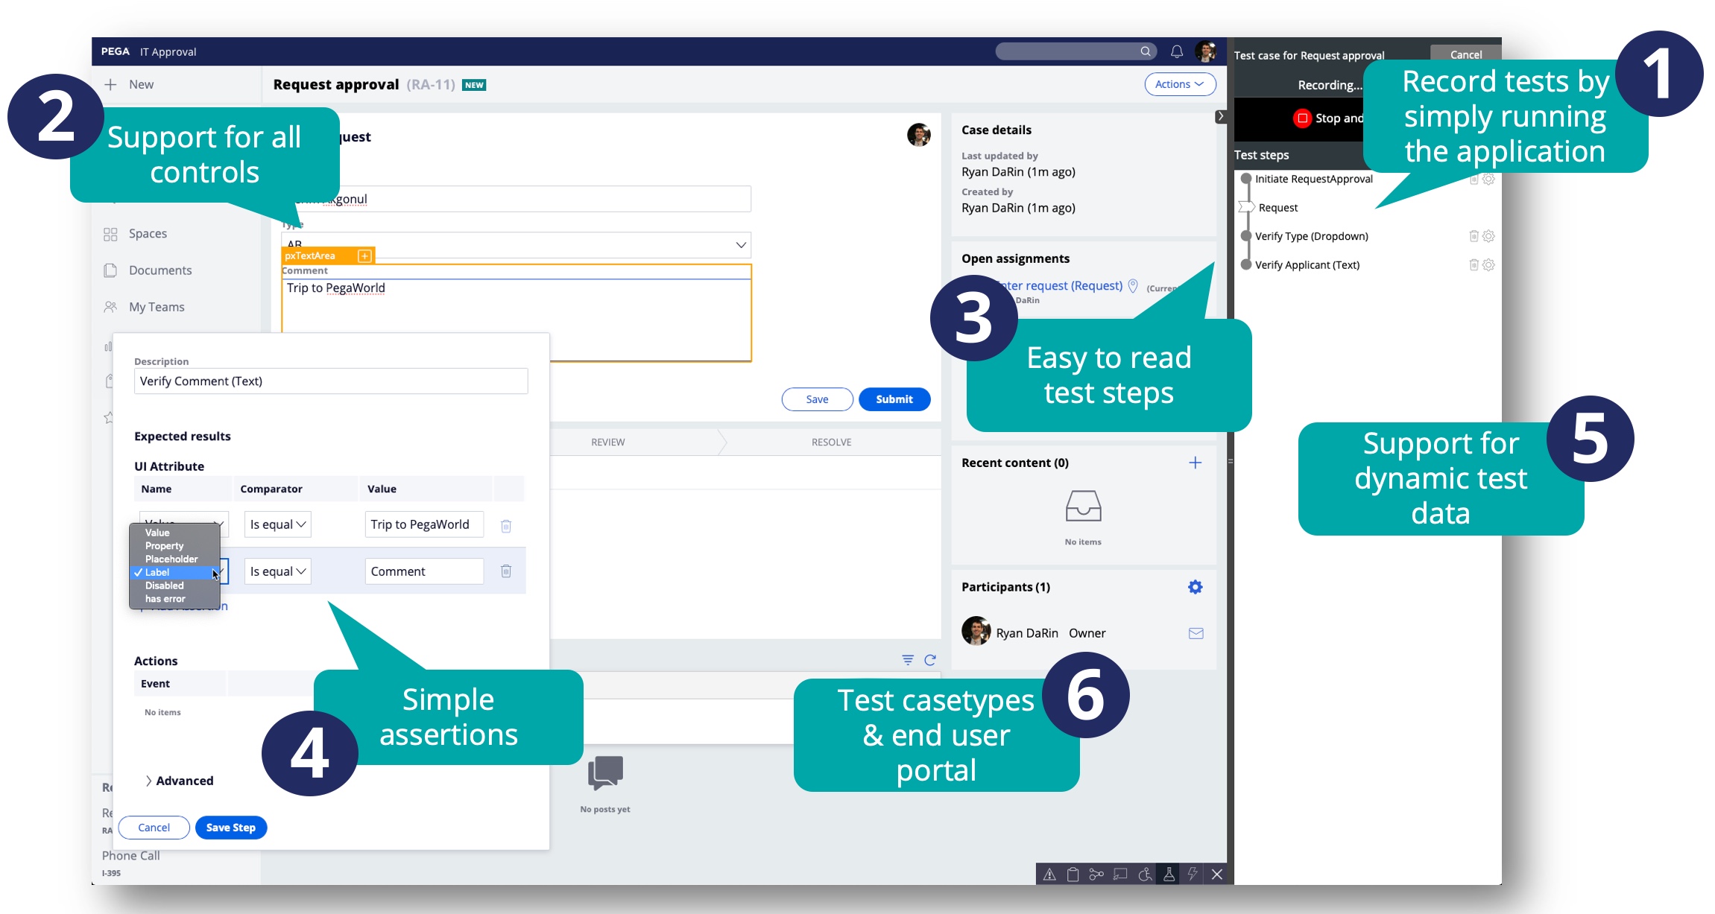This screenshot has width=1715, height=914.
Task: Open accessibility wheelchair icon in toolbar
Action: (x=1146, y=875)
